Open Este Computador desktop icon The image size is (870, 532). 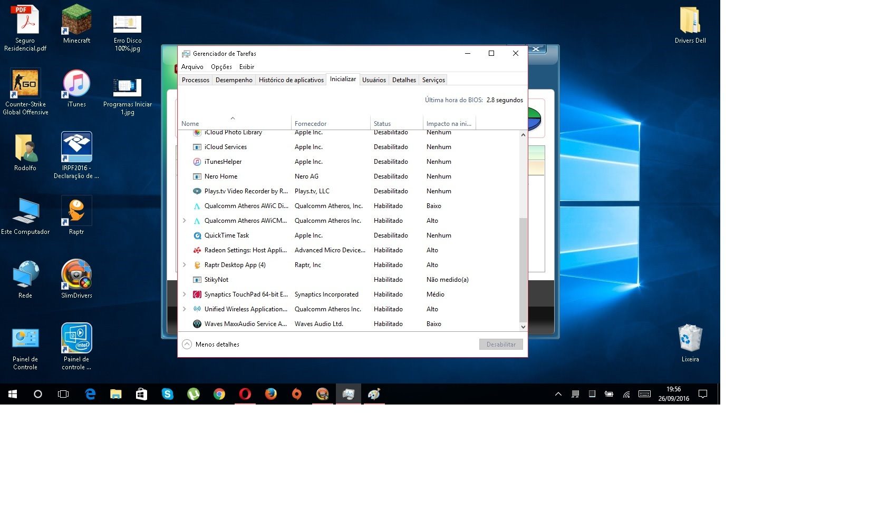[x=25, y=215]
